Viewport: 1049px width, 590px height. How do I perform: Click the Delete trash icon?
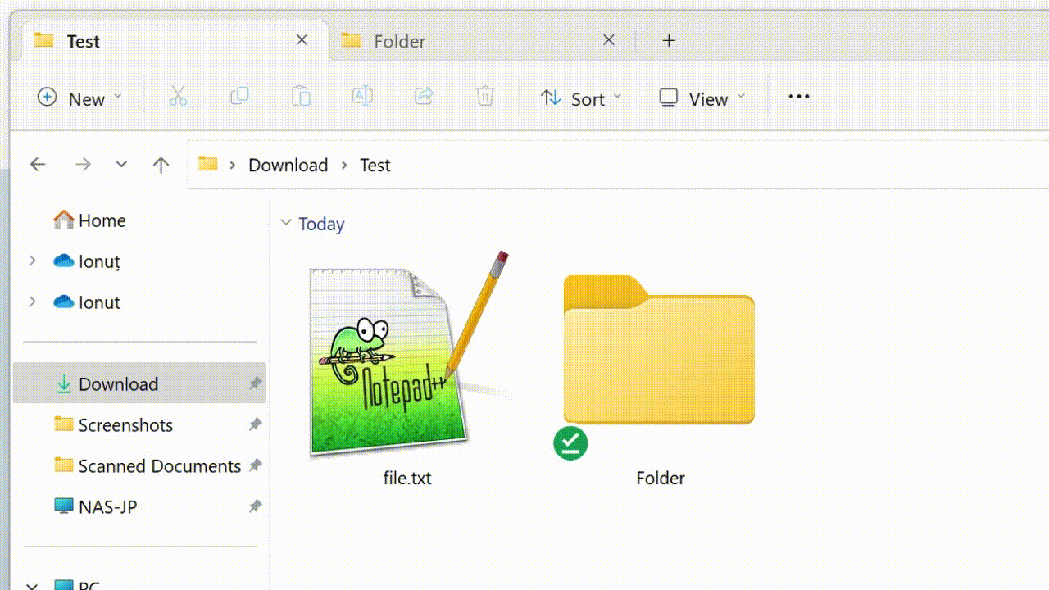(485, 97)
